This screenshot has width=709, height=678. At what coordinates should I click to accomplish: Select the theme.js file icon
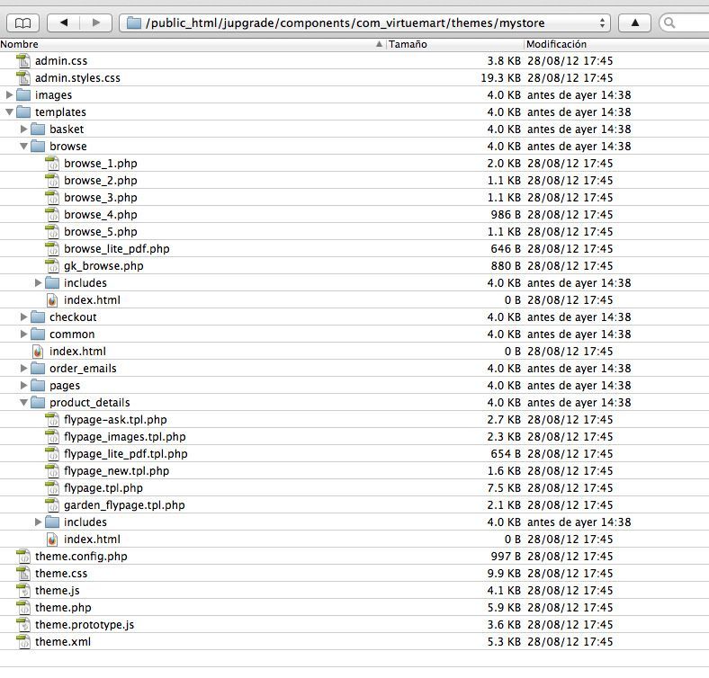23,590
